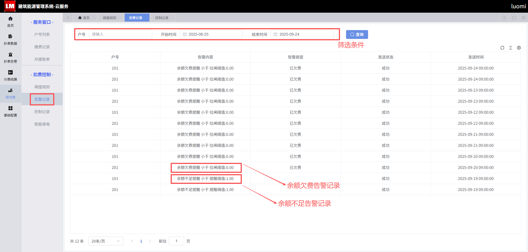Open table column settings gear icon
The width and height of the screenshot is (528, 252).
[519, 48]
